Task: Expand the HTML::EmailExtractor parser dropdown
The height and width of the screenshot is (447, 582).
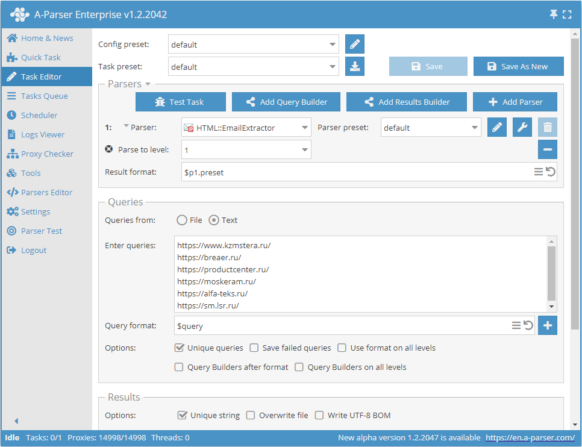Action: click(246, 128)
